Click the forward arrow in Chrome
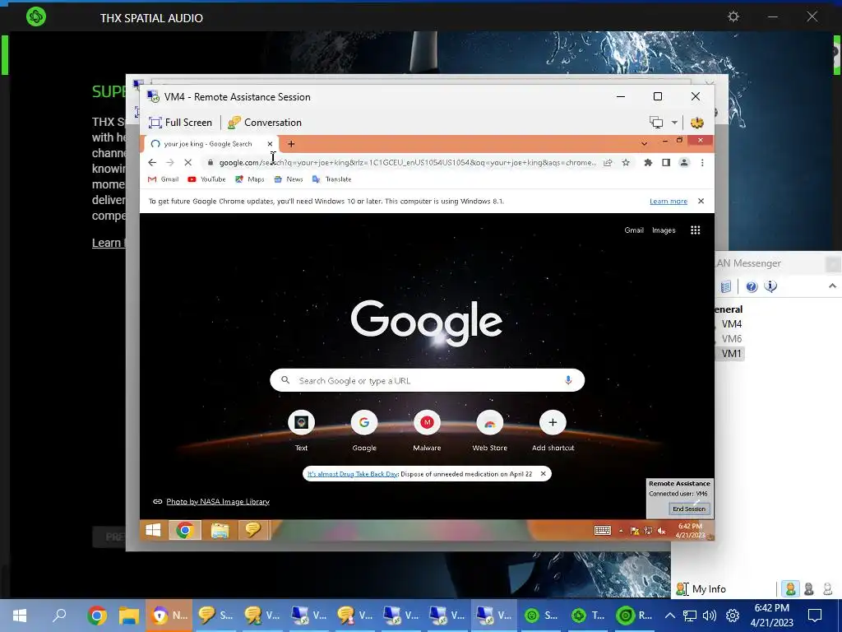This screenshot has width=842, height=632. (170, 162)
